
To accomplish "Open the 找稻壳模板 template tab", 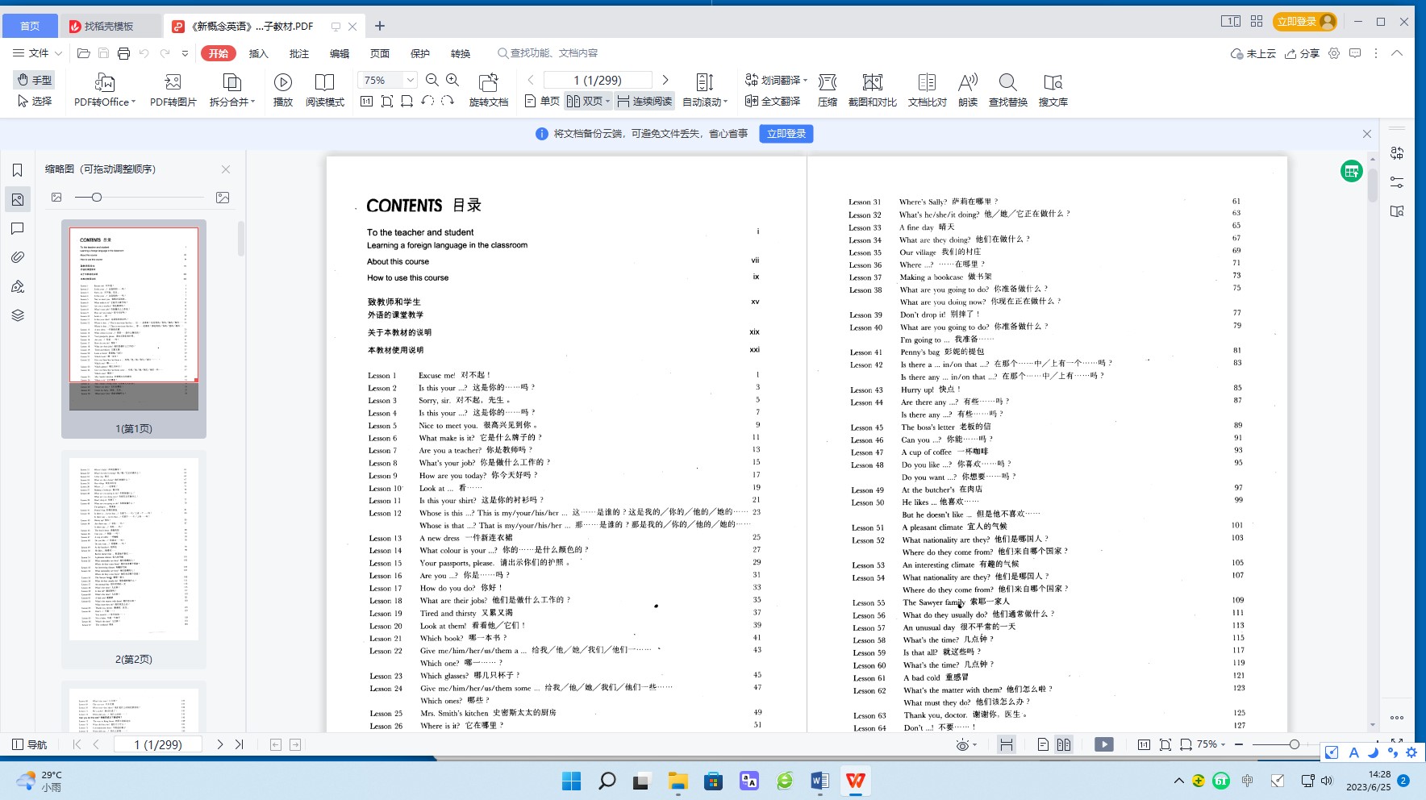I will pyautogui.click(x=109, y=26).
